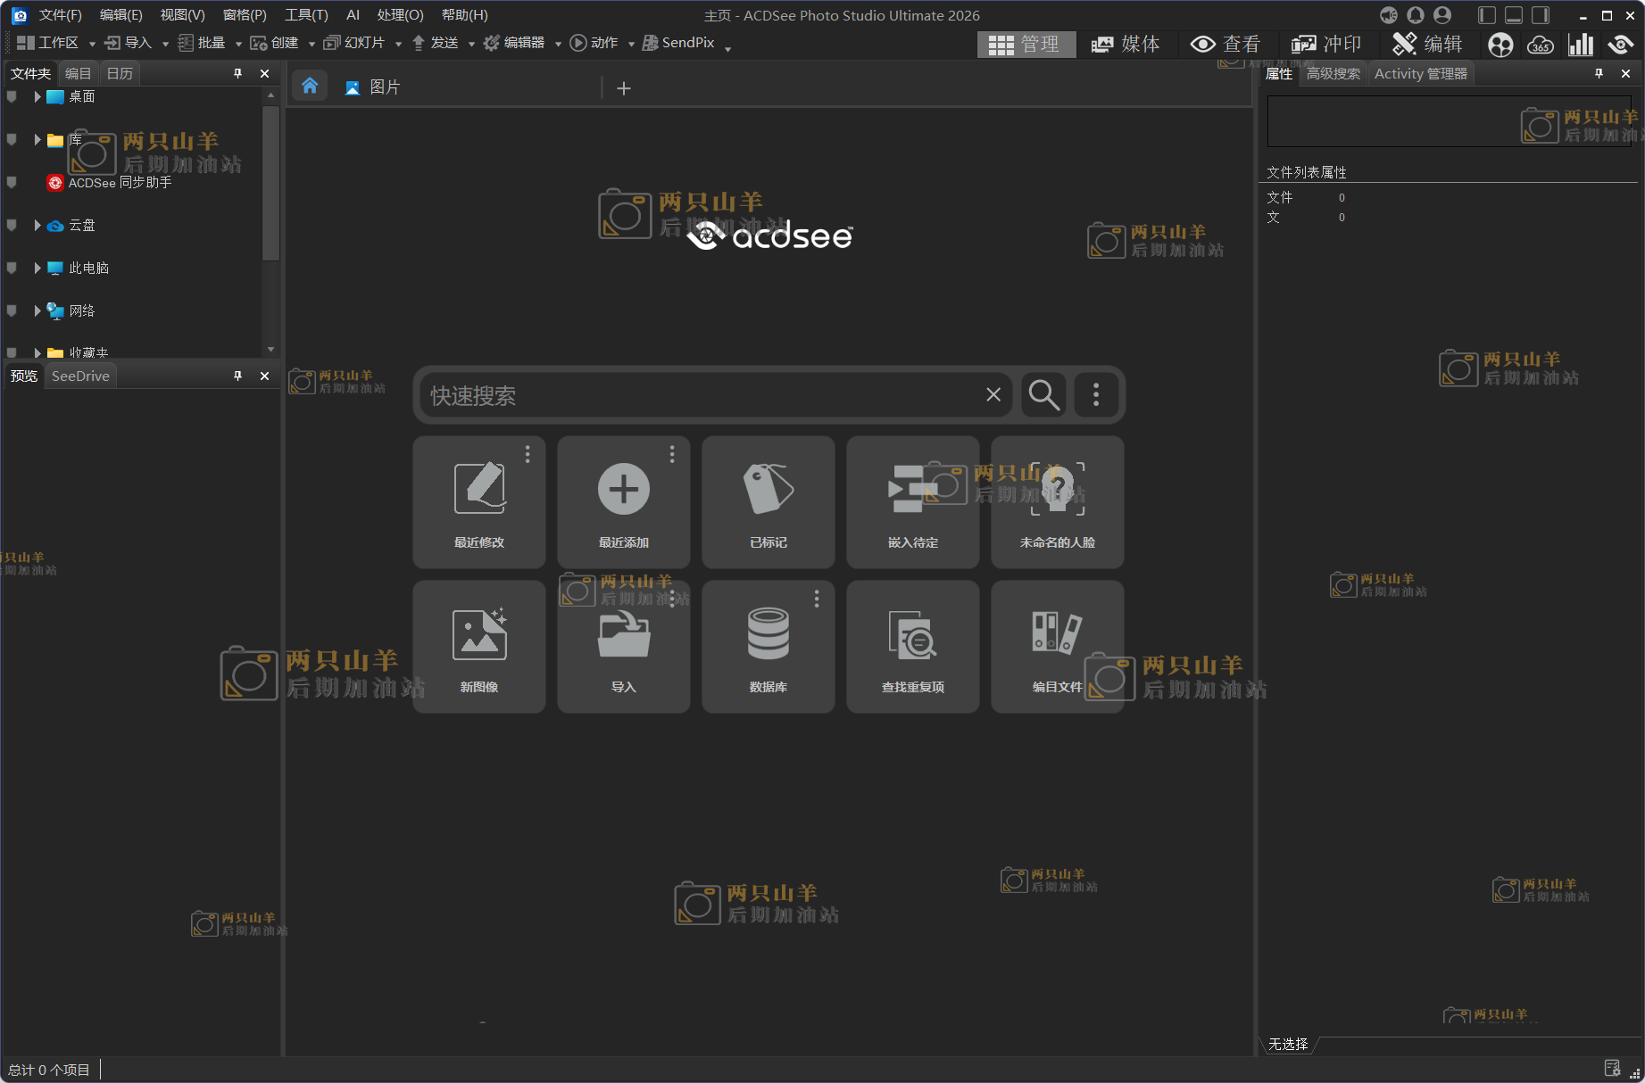Screen dimensions: 1645x1083
Task: Open the Recently Modified (最近修改) tile
Action: coord(479,501)
